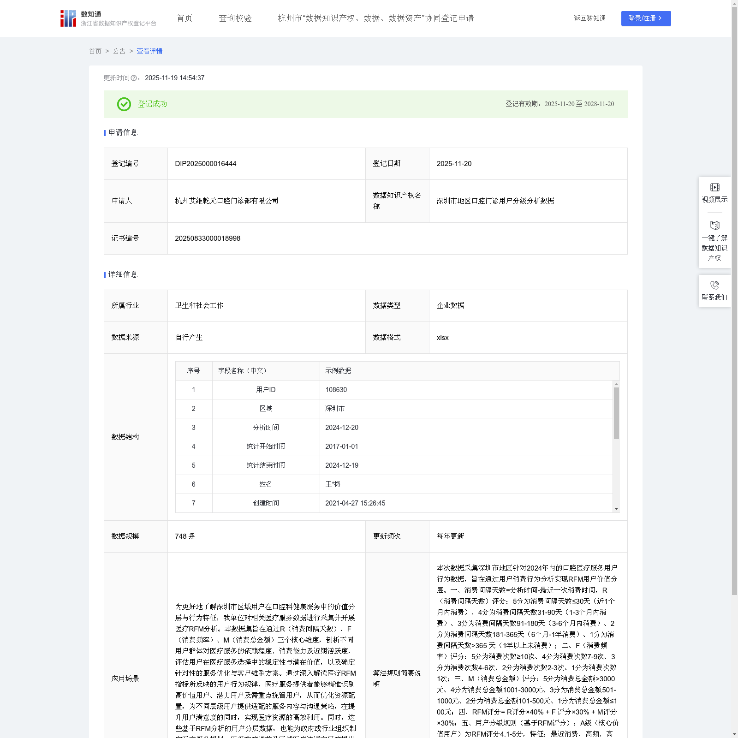Viewport: 738px width, 738px height.
Task: Click the page scroll-down arrow at bottom
Action: click(734, 734)
